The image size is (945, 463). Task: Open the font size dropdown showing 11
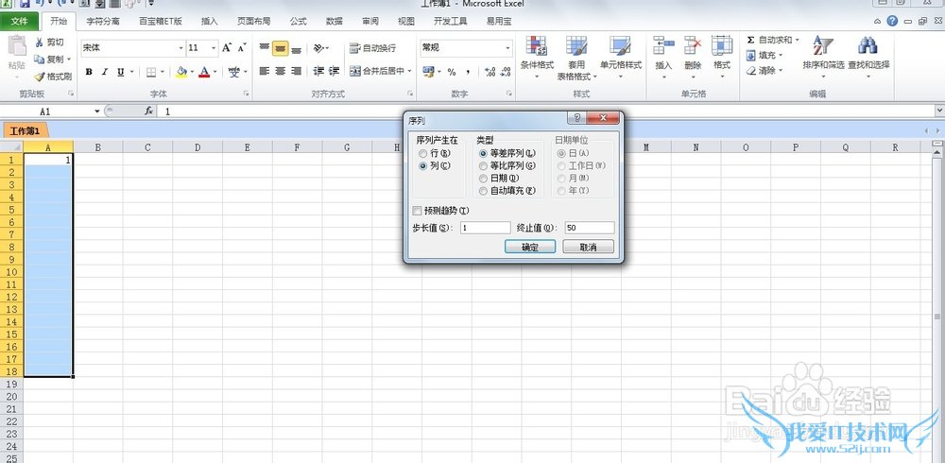coord(214,47)
